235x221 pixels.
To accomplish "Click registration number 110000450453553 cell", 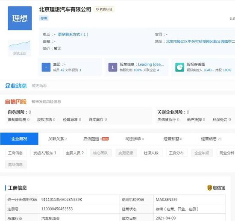I will tap(79, 209).
